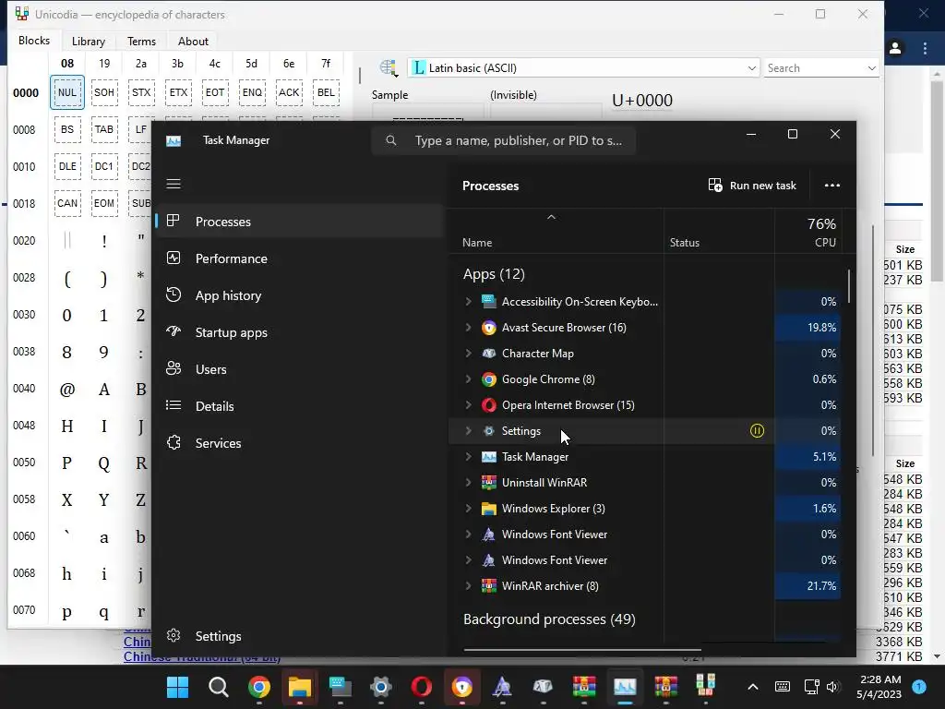Open File Explorer from taskbar

(300, 687)
